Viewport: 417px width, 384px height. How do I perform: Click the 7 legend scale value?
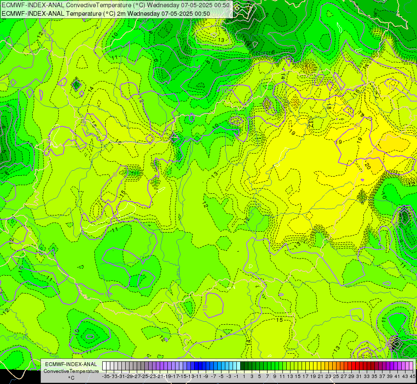tap(267, 377)
